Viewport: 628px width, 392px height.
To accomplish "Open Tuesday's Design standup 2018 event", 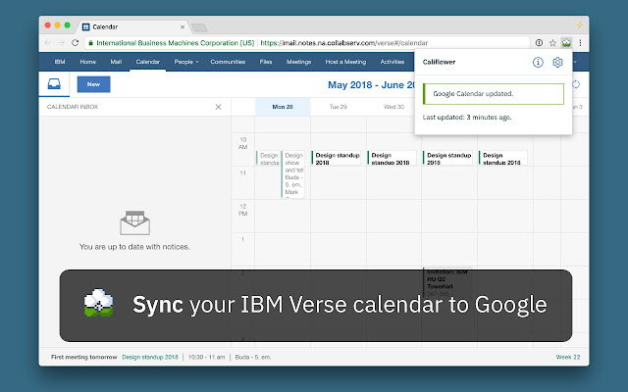I will [337, 158].
